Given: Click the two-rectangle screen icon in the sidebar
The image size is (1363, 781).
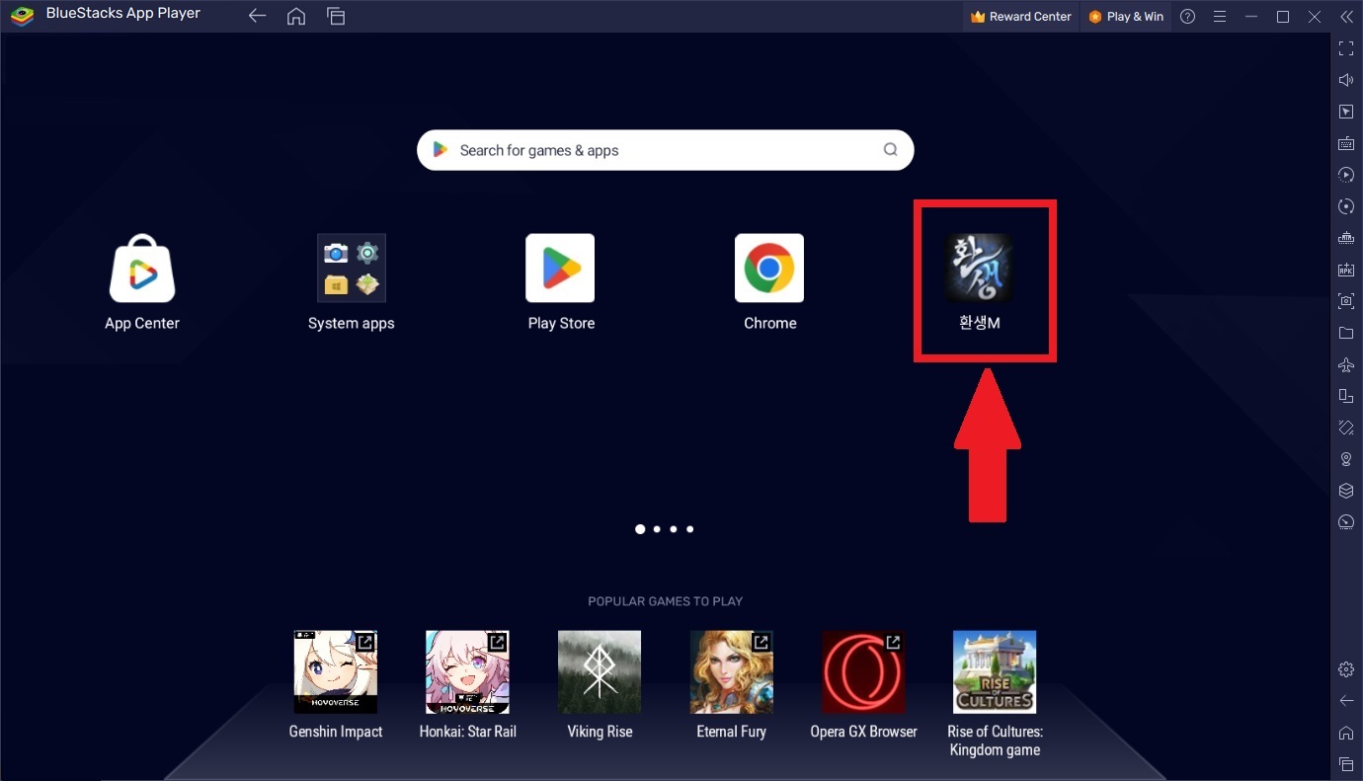Looking at the screenshot, I should 1346,396.
